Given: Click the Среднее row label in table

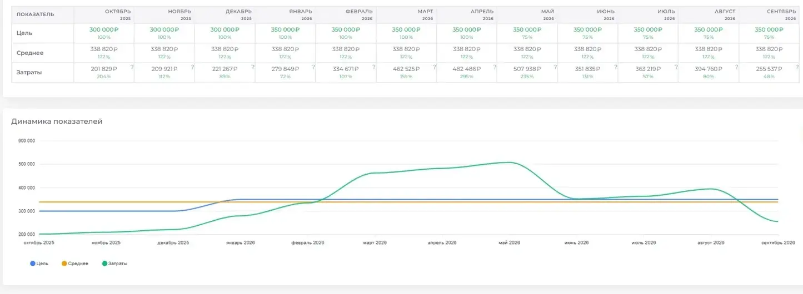Looking at the screenshot, I should [x=30, y=53].
